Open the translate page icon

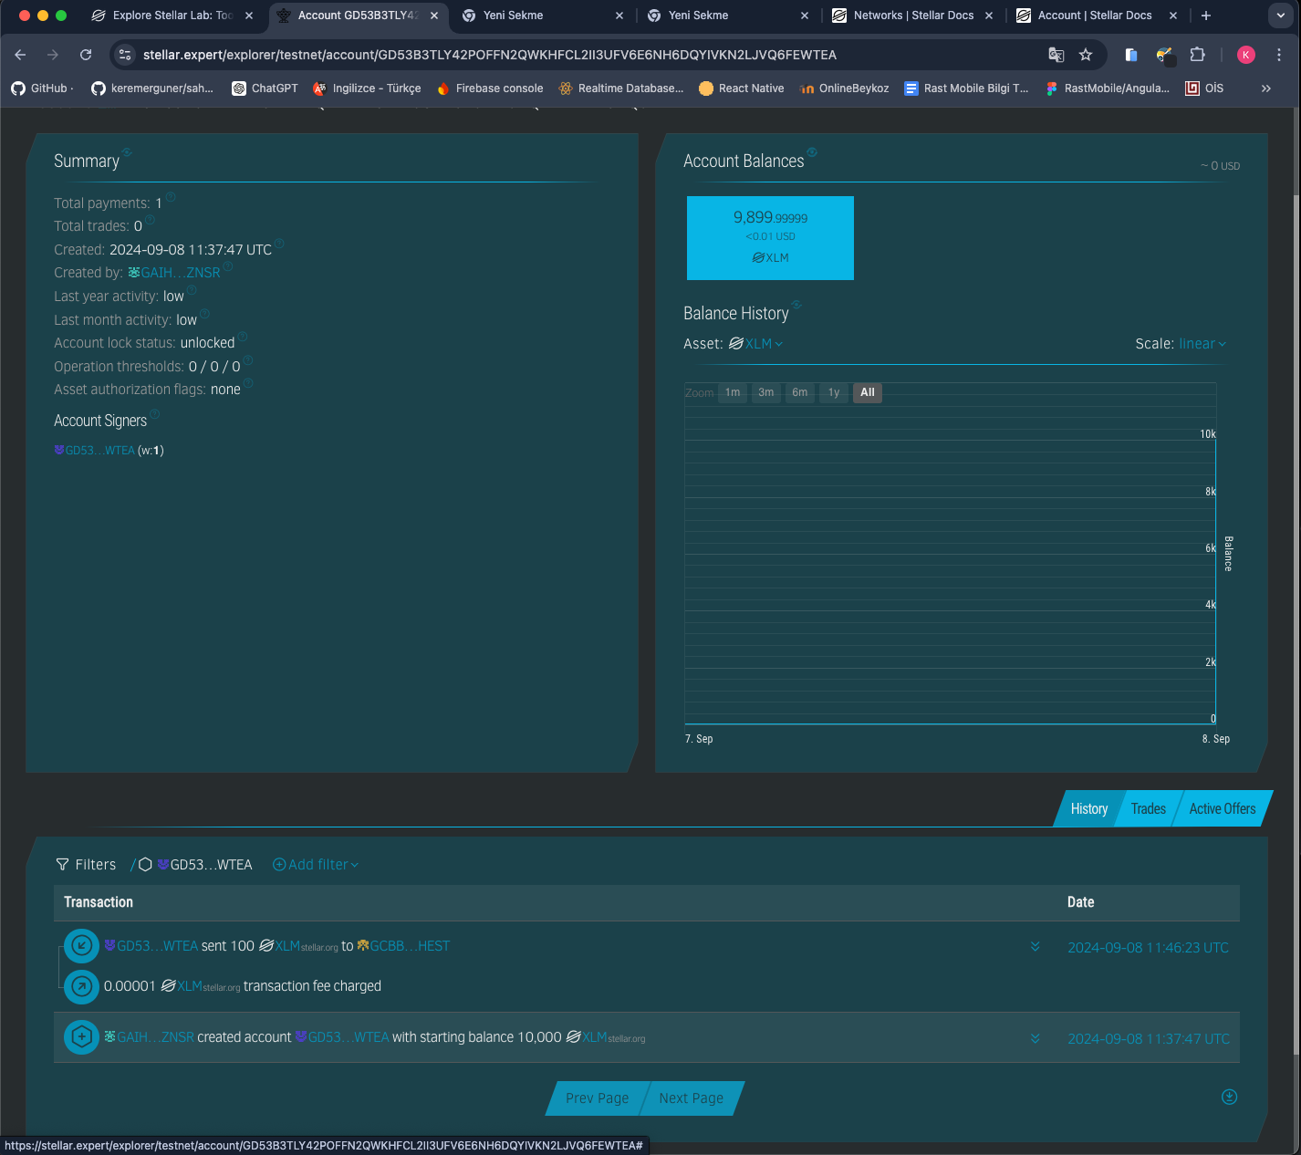click(1056, 55)
